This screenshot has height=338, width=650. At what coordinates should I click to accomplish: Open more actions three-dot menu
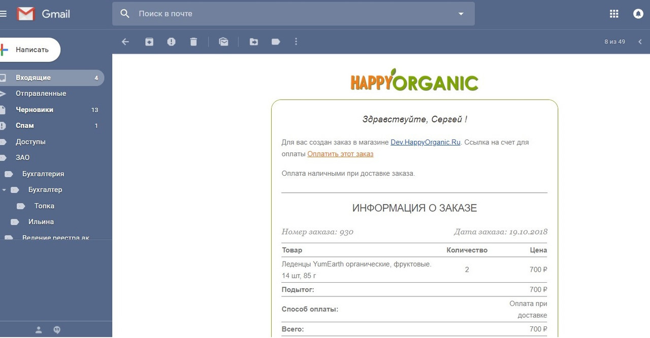(296, 42)
